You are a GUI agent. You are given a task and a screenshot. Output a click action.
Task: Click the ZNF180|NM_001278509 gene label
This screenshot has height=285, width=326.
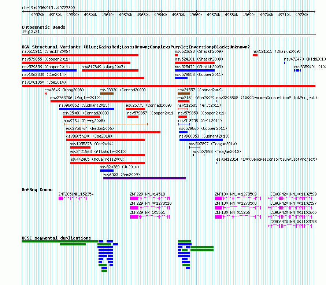coord(236,194)
